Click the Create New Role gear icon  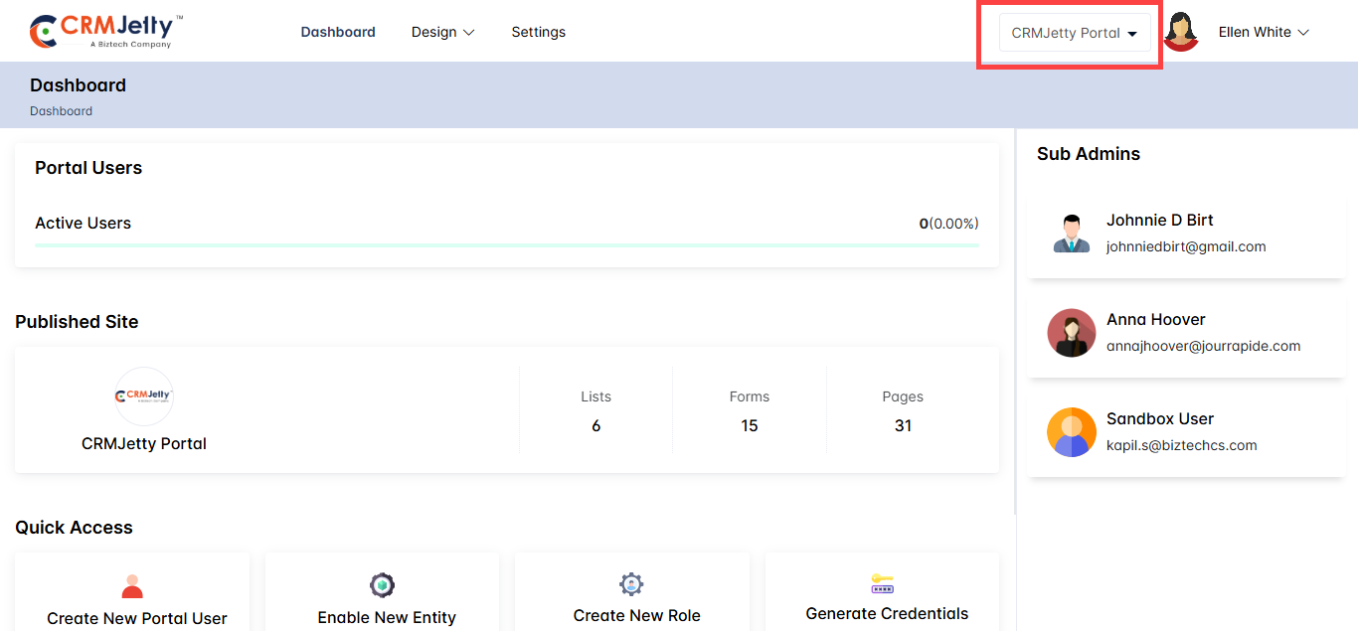631,583
